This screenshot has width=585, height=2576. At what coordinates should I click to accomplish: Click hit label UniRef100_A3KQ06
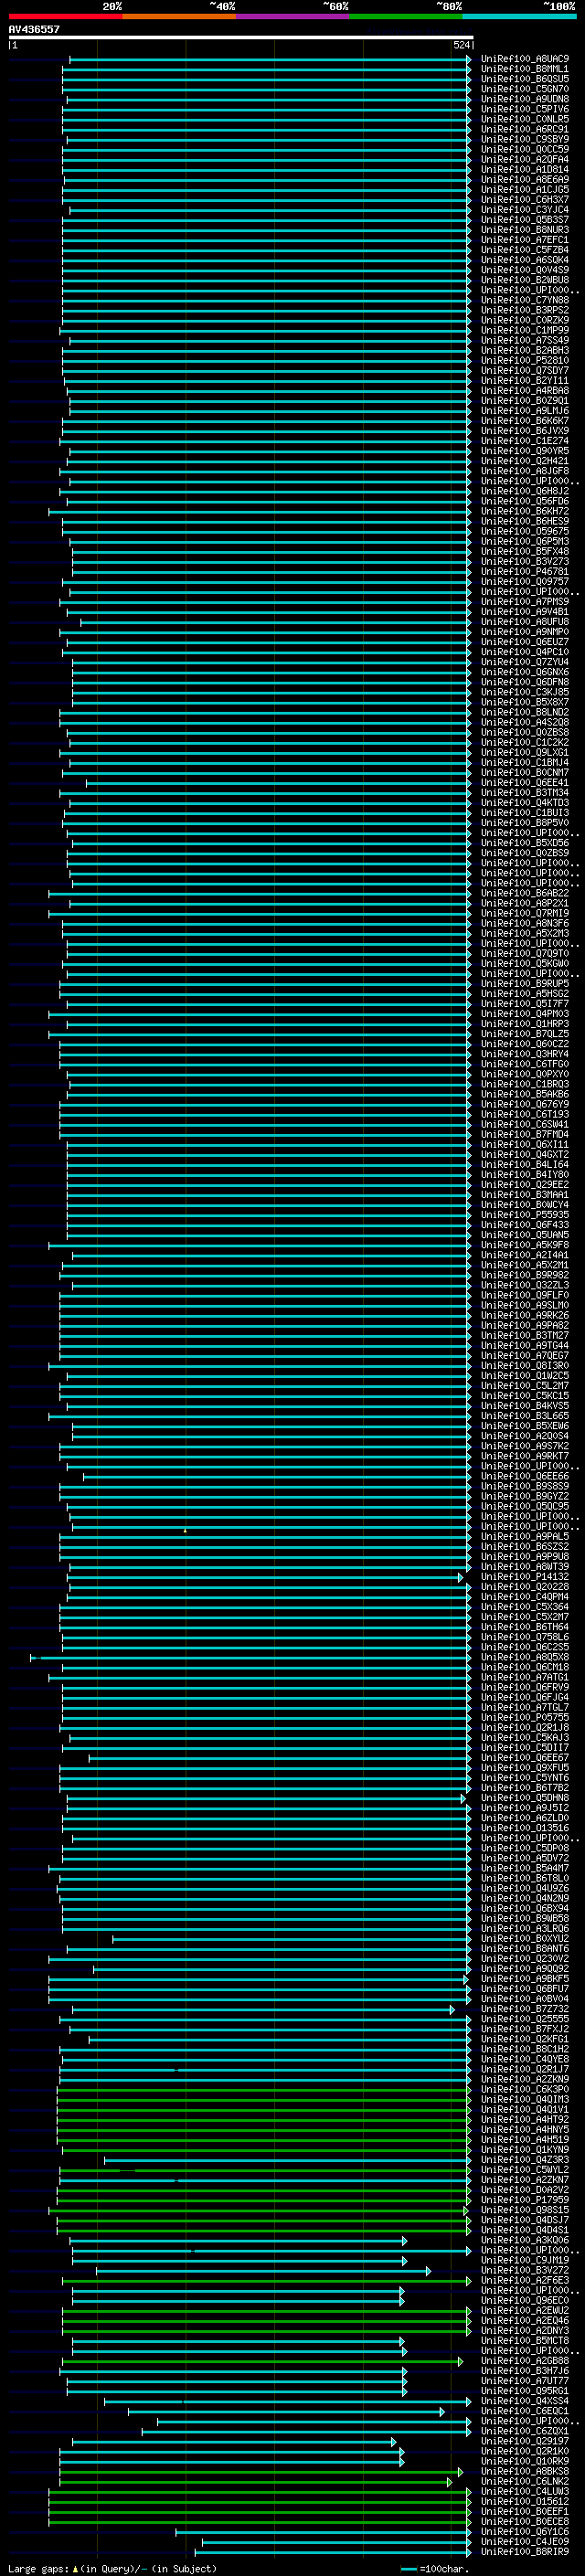coord(524,2240)
